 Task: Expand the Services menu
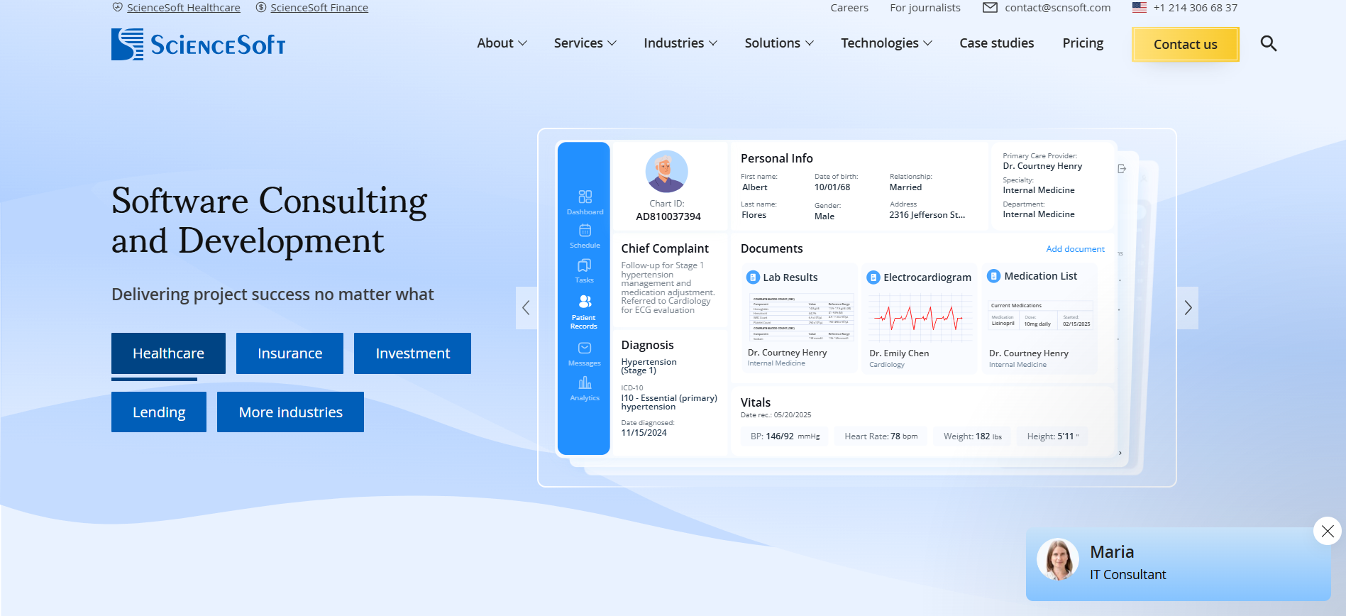pyautogui.click(x=585, y=43)
